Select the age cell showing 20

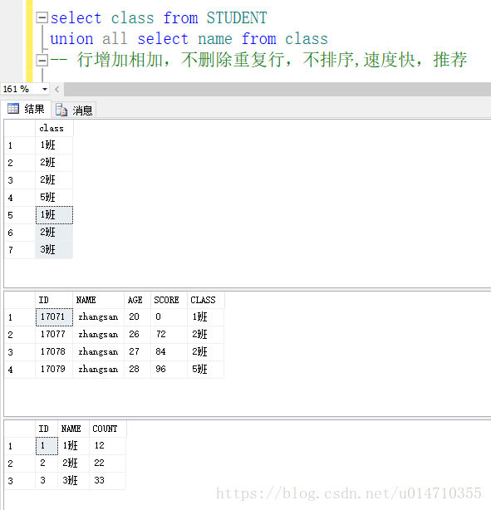click(137, 317)
